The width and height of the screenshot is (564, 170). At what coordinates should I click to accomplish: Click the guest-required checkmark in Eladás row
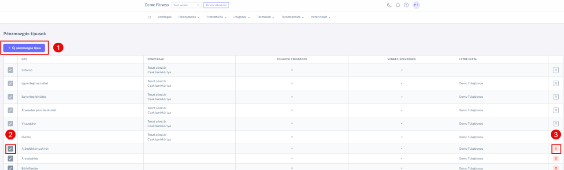click(401, 137)
